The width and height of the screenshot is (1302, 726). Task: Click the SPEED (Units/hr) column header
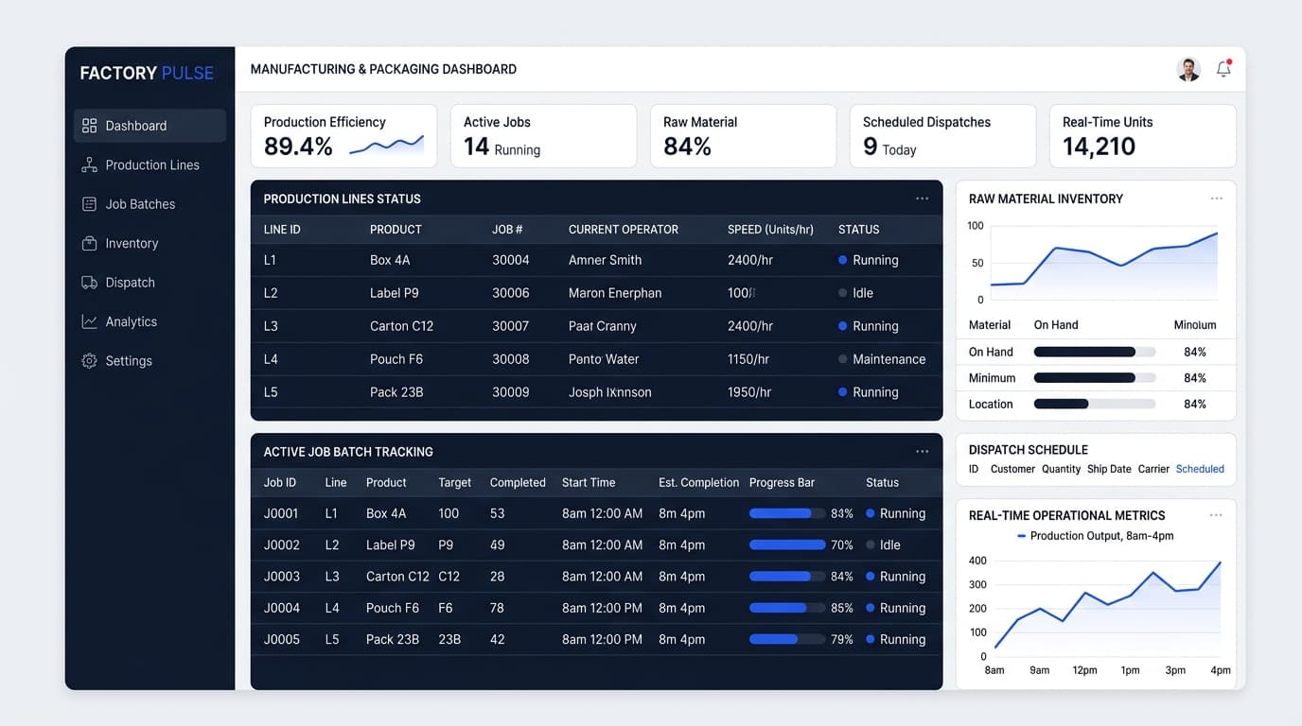click(770, 230)
